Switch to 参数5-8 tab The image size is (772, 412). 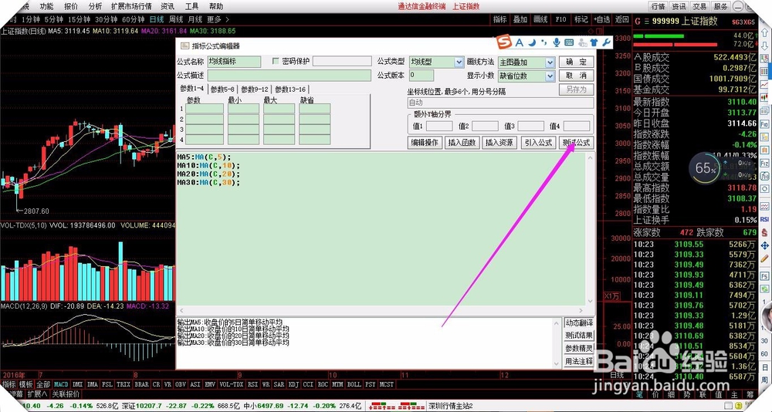(222, 89)
